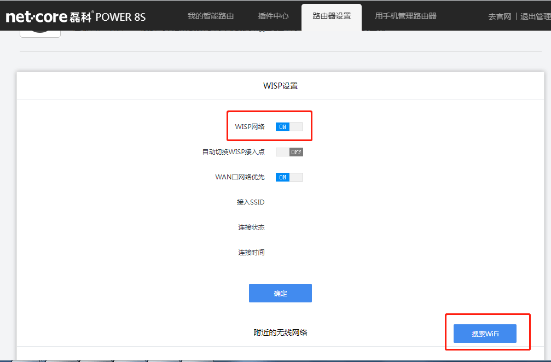Disable the WAN口网络优先 switch
Screen dimensions: 551x362
coord(289,177)
